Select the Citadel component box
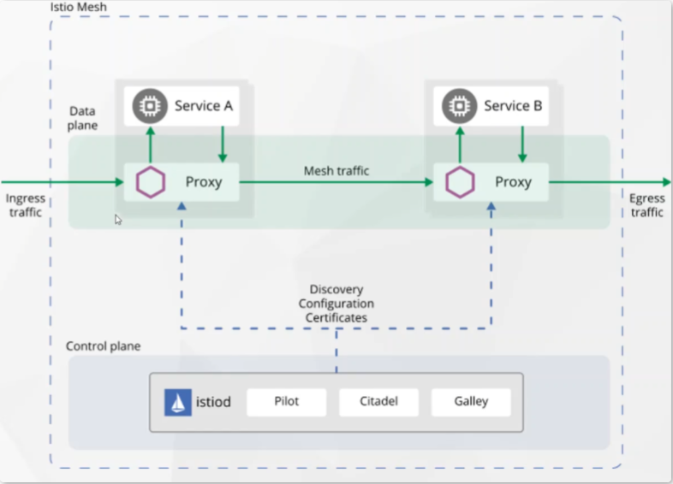Viewport: 673px width, 484px height. 378,402
